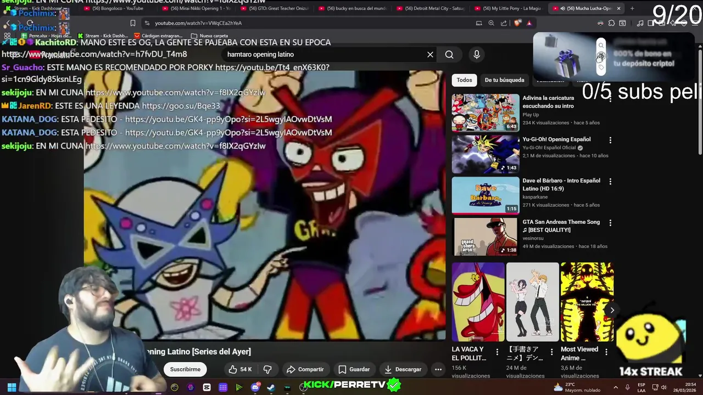703x395 pixels.
Task: Open the Brave Shields lion icon
Action: 517,23
